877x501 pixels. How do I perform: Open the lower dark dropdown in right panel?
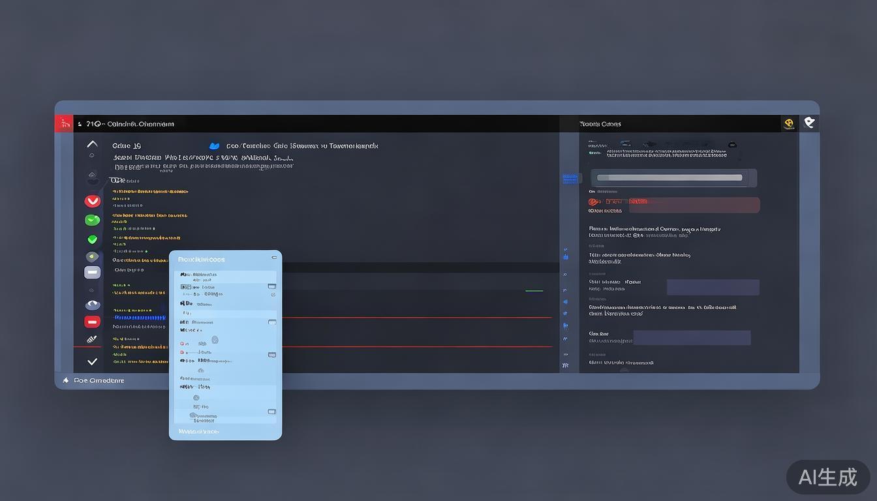692,337
